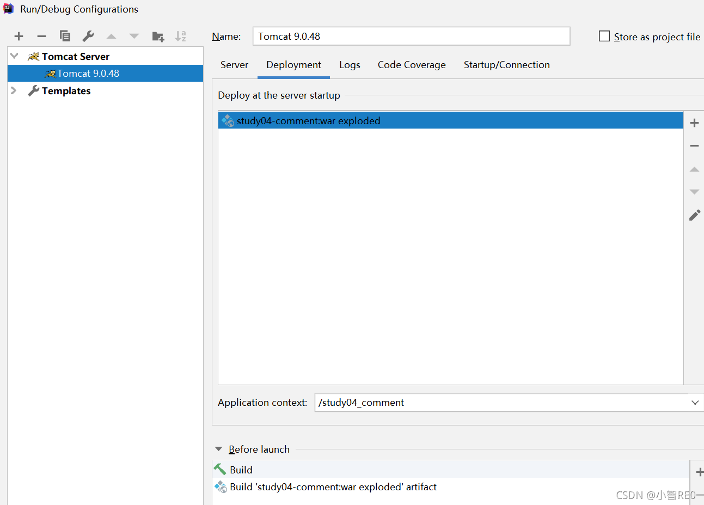Select Tomcat 9.0.48 configuration in tree

point(105,74)
